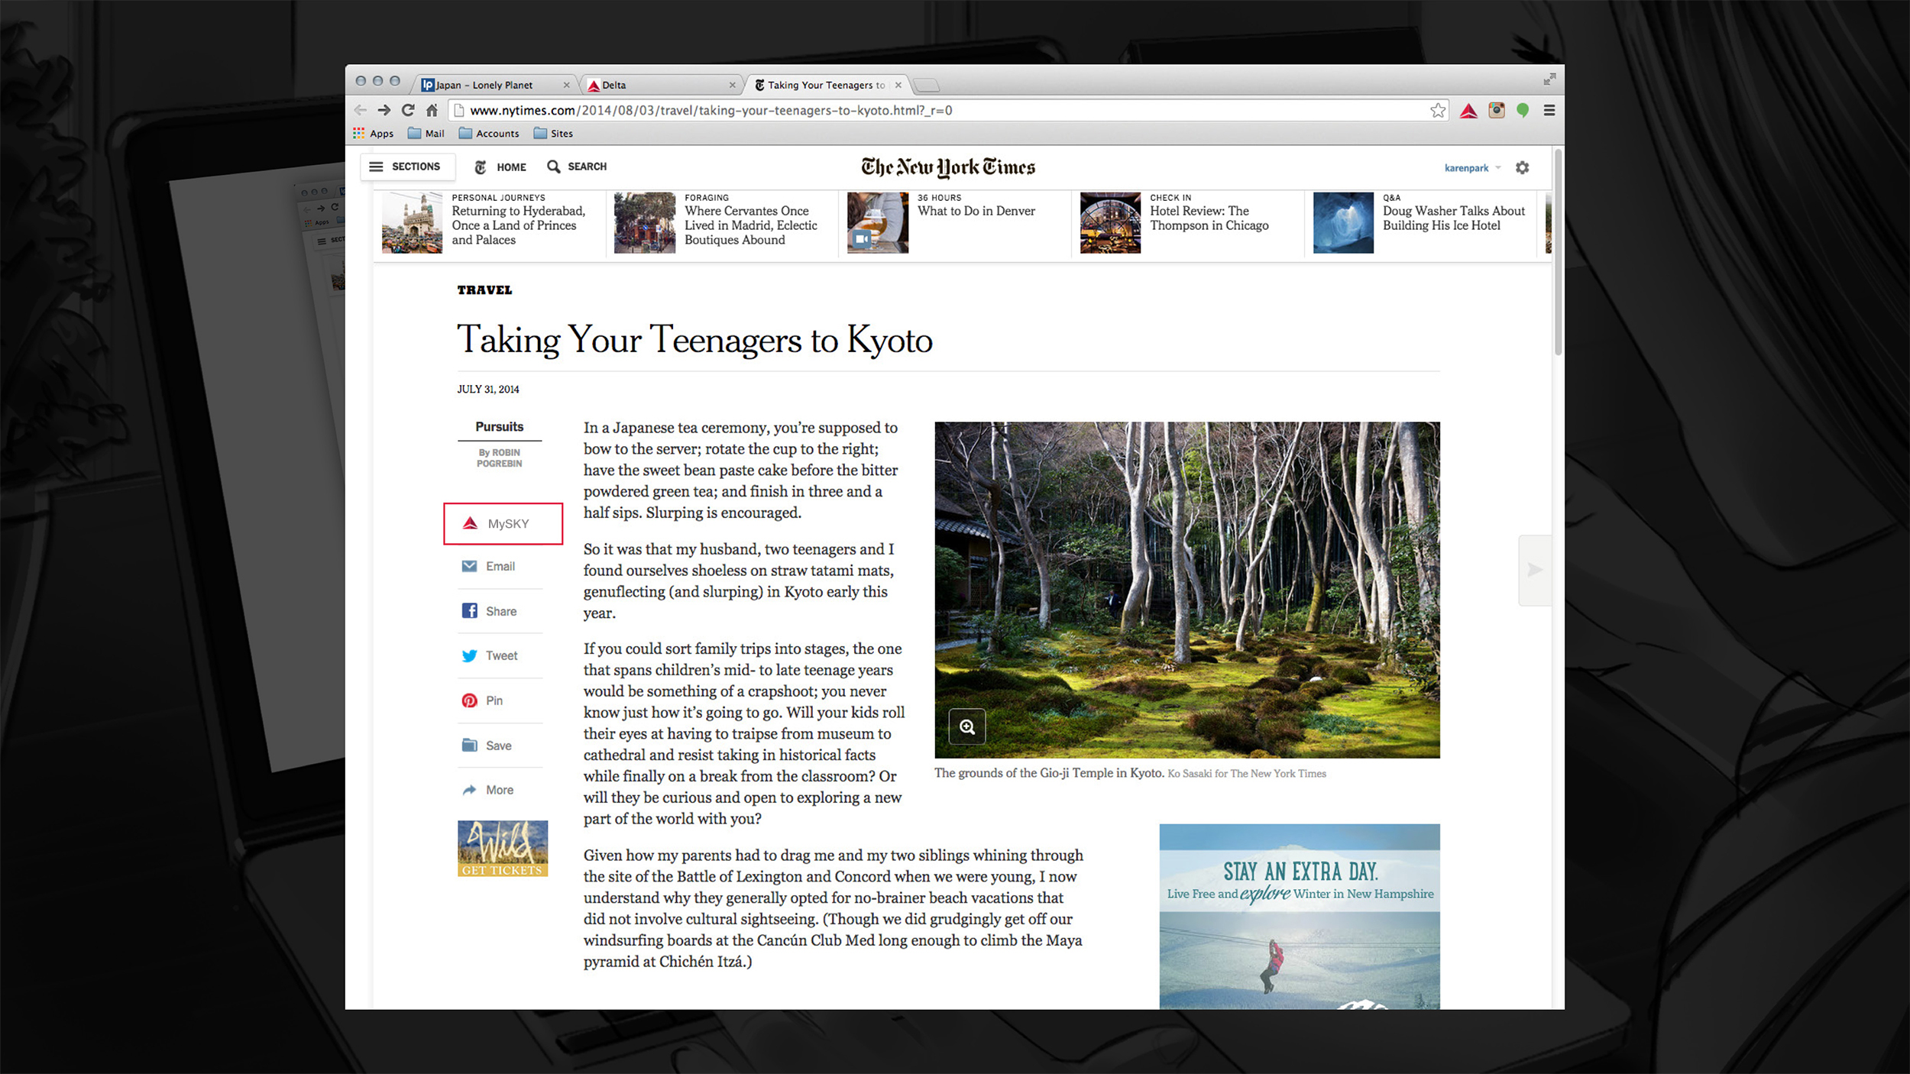Pin article to Pinterest
This screenshot has height=1074, width=1910.
493,700
